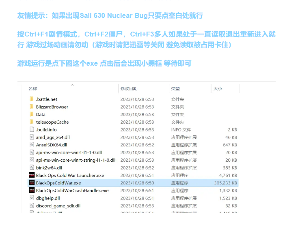
Task: Click BlackOpsColdWarCrashHandler.exe application icon
Action: click(32, 190)
